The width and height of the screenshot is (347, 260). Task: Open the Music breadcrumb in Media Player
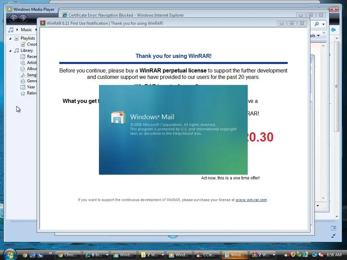point(26,30)
